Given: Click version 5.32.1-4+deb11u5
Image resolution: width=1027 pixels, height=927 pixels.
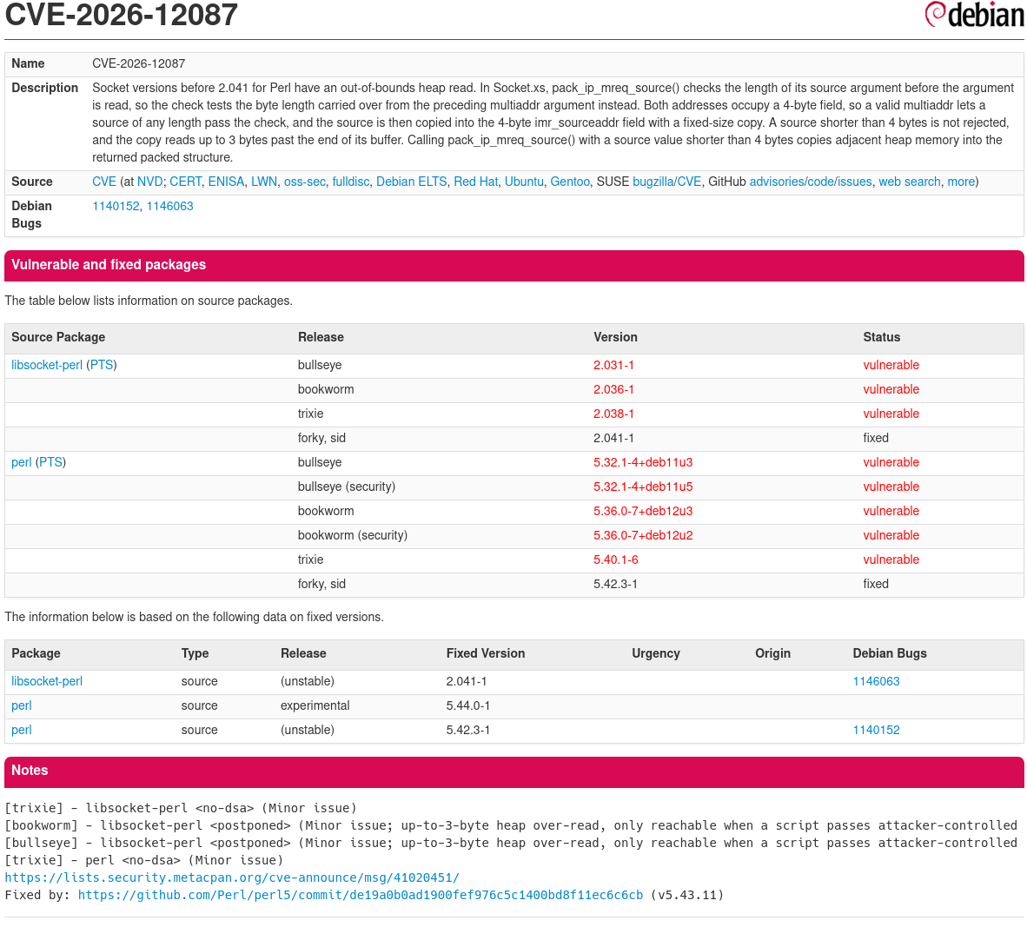Looking at the screenshot, I should click(x=643, y=487).
